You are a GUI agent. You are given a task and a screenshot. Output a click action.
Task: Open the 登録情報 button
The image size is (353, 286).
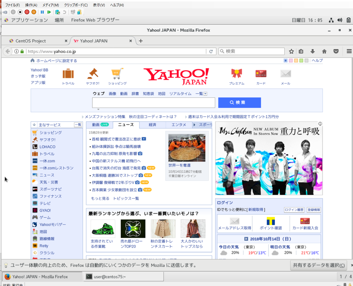tap(314, 210)
